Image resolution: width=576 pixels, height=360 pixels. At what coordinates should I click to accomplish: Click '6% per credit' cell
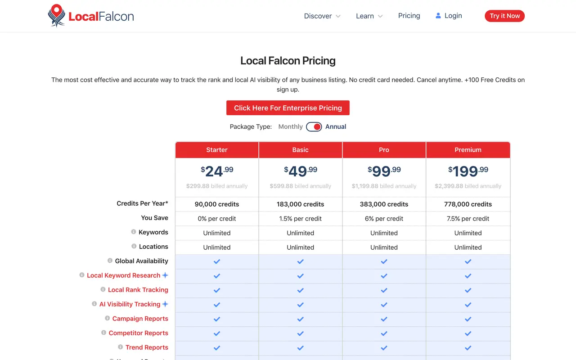[x=384, y=219]
